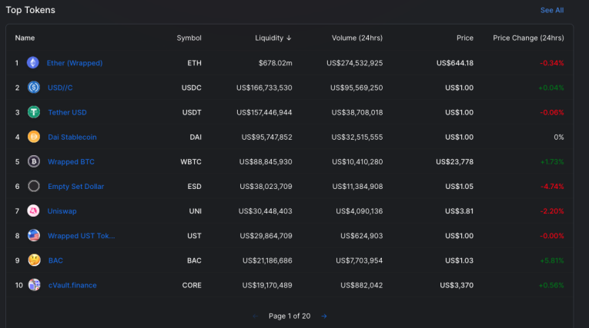This screenshot has width=589, height=328.
Task: Open the Tether USD token page
Action: [x=67, y=112]
